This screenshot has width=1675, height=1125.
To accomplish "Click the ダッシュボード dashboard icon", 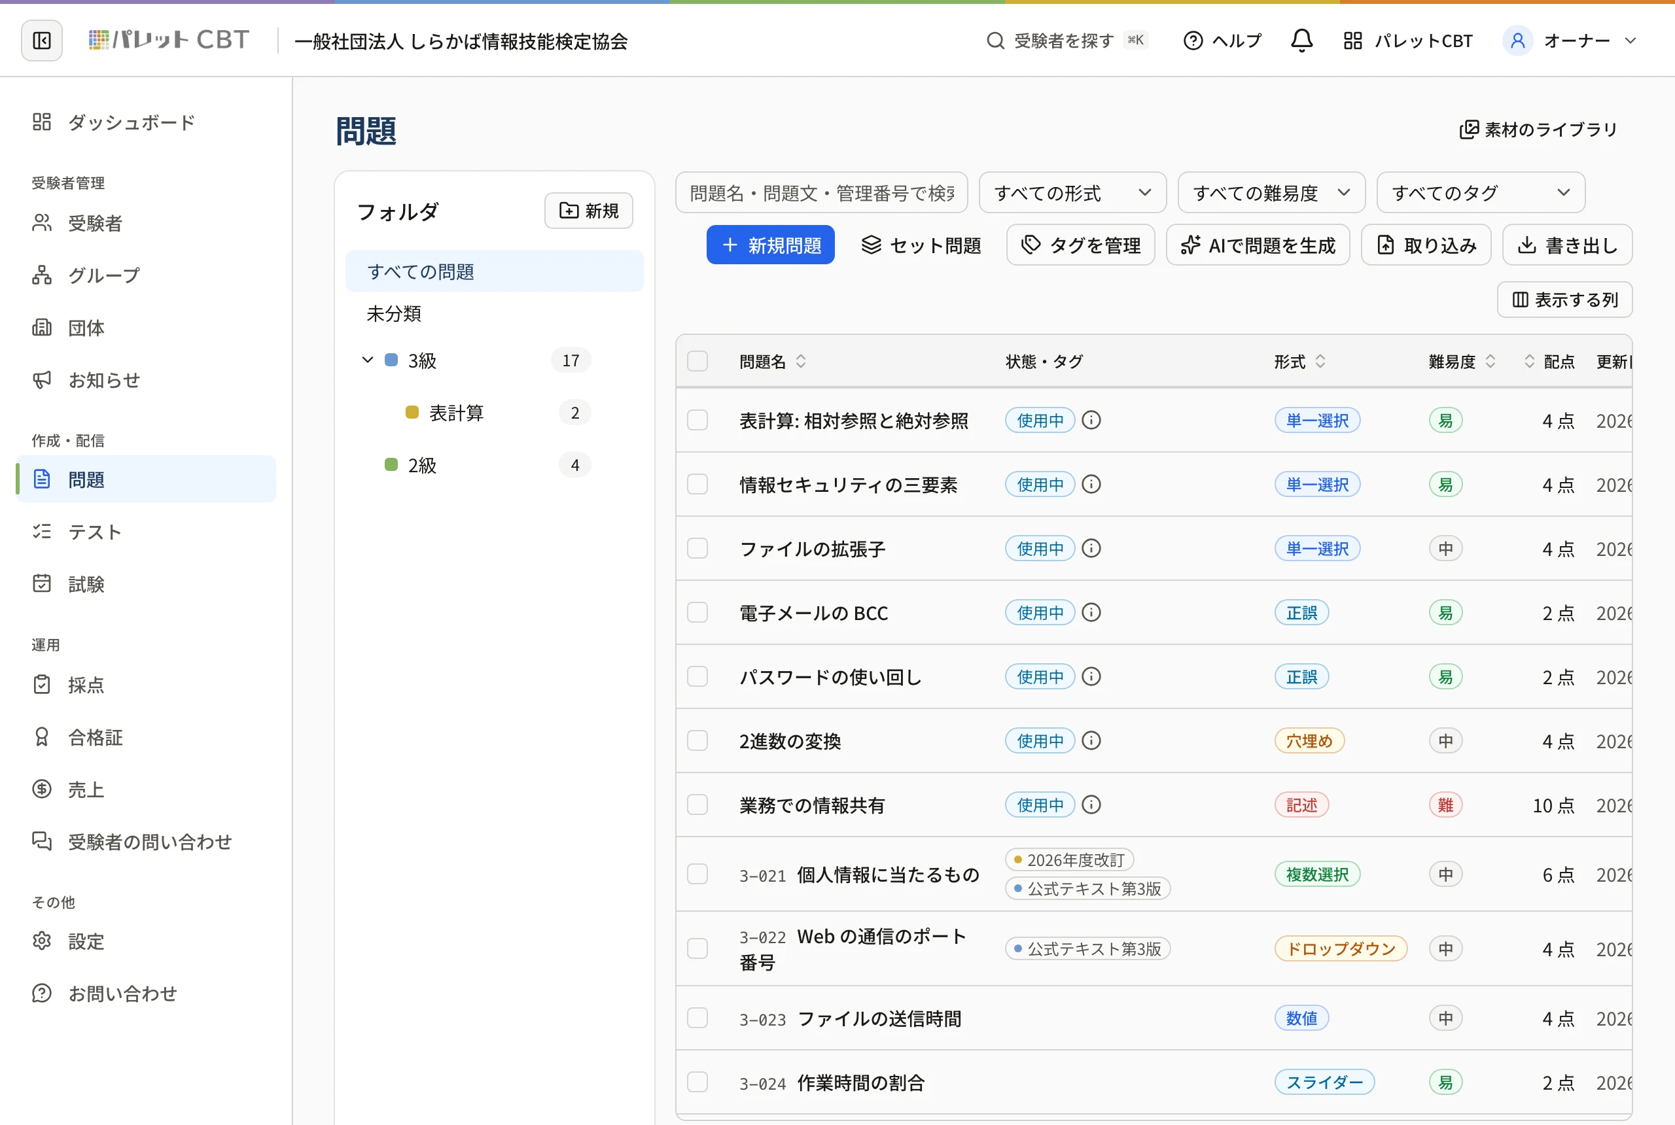I will coord(42,122).
